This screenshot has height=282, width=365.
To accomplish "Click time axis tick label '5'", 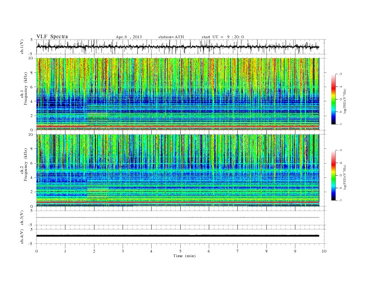I will coord(180,251).
